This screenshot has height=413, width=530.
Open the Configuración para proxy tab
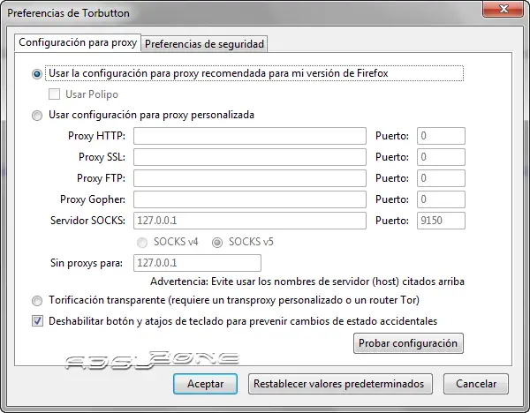(x=78, y=42)
